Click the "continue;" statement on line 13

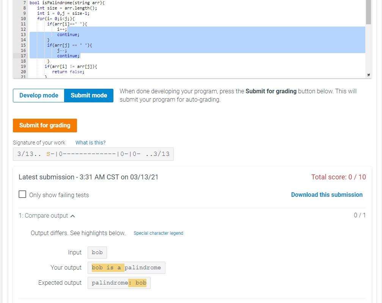(x=68, y=35)
